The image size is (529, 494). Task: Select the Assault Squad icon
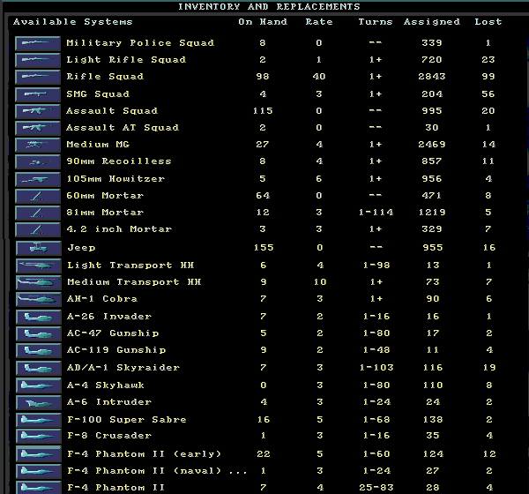point(38,111)
